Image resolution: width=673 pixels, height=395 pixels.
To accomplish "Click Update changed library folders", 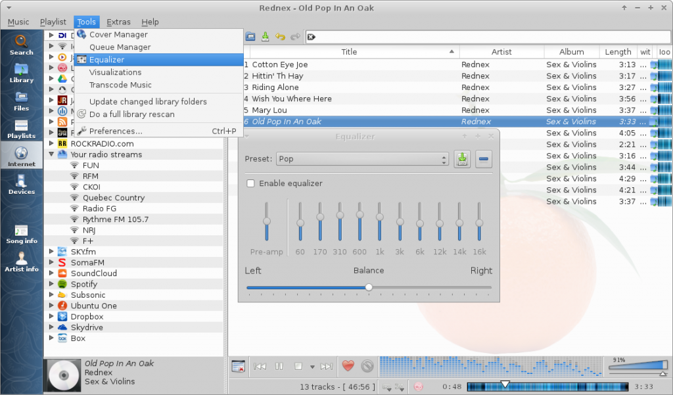I will click(159, 101).
